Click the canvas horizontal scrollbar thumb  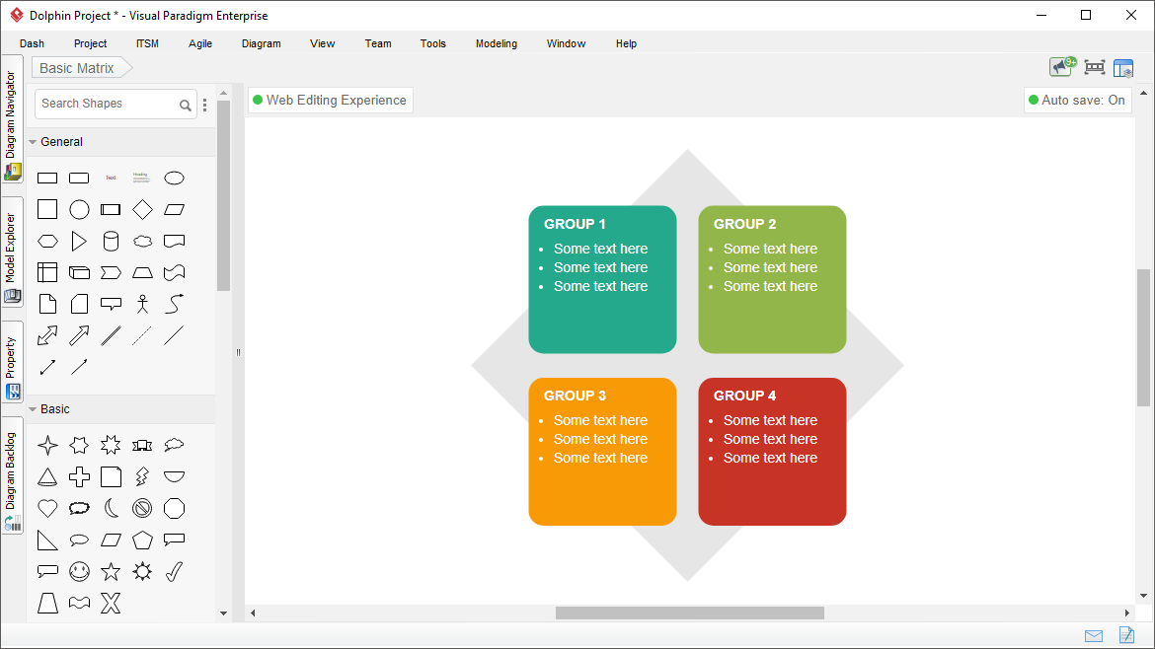pos(689,613)
